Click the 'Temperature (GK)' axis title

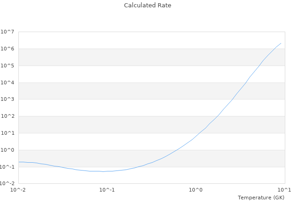(261, 198)
